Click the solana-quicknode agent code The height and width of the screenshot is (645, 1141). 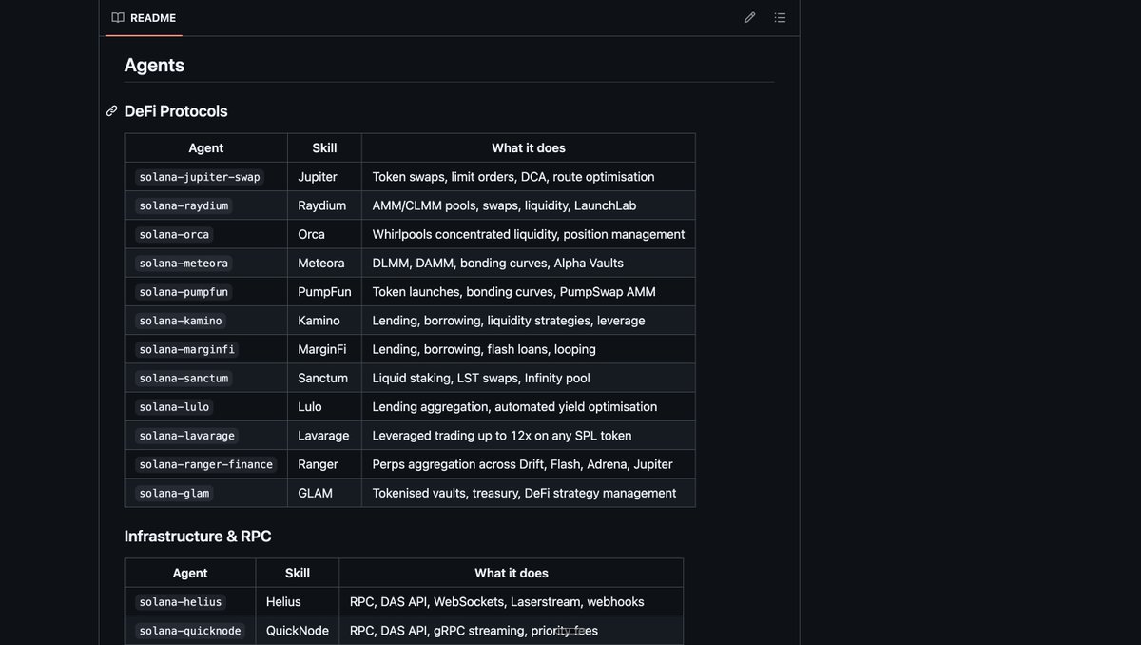tap(190, 631)
